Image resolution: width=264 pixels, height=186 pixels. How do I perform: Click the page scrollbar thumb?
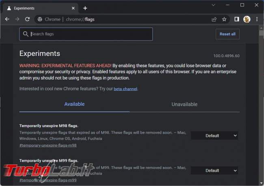coord(261,33)
